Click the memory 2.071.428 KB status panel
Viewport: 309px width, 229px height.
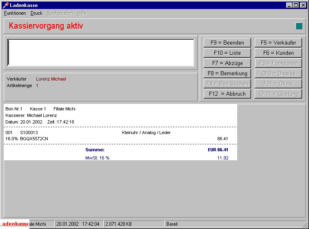[118, 224]
